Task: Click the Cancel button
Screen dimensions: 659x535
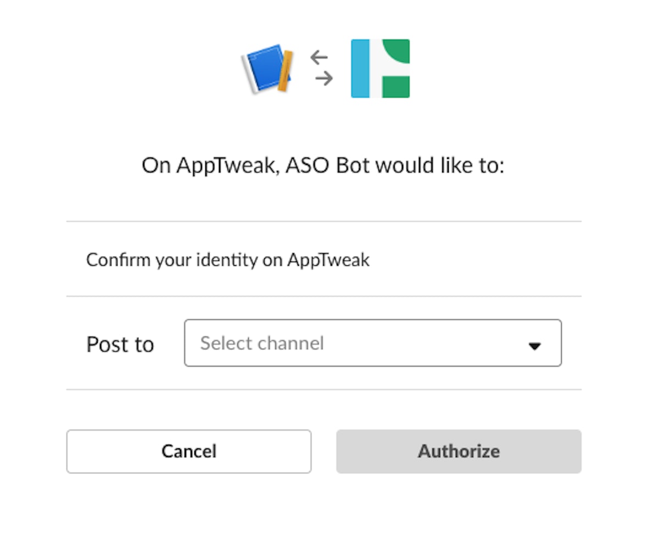Action: (x=188, y=451)
